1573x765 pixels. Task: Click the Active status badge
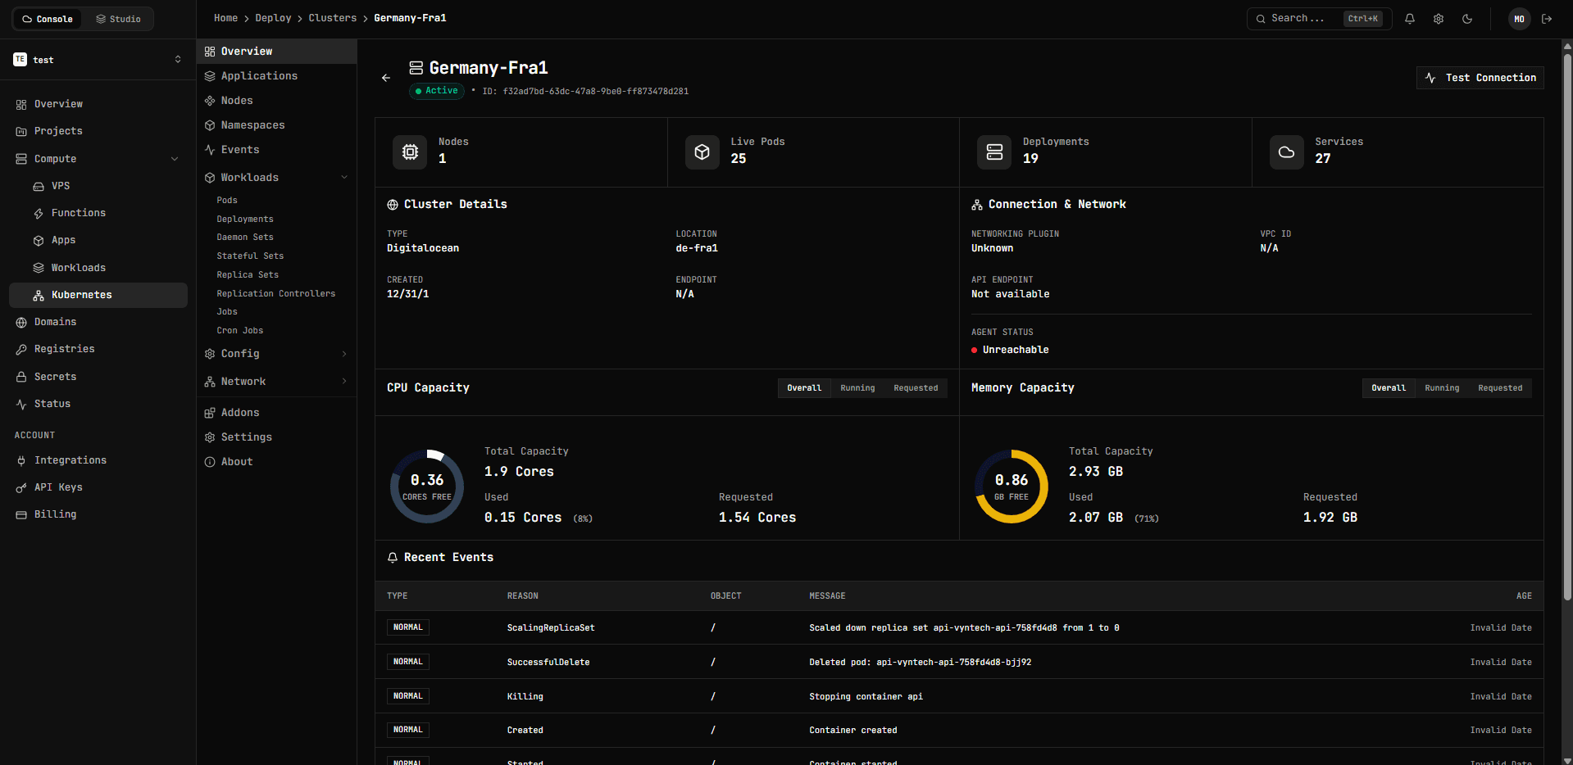point(437,91)
